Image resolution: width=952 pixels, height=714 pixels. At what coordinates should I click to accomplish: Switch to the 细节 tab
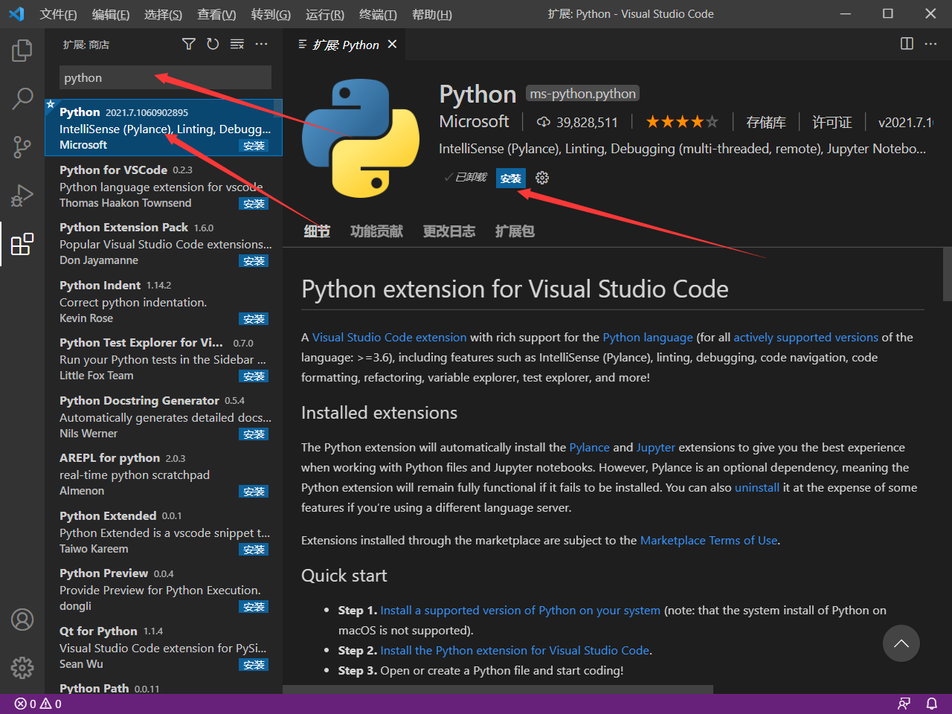[x=317, y=231]
